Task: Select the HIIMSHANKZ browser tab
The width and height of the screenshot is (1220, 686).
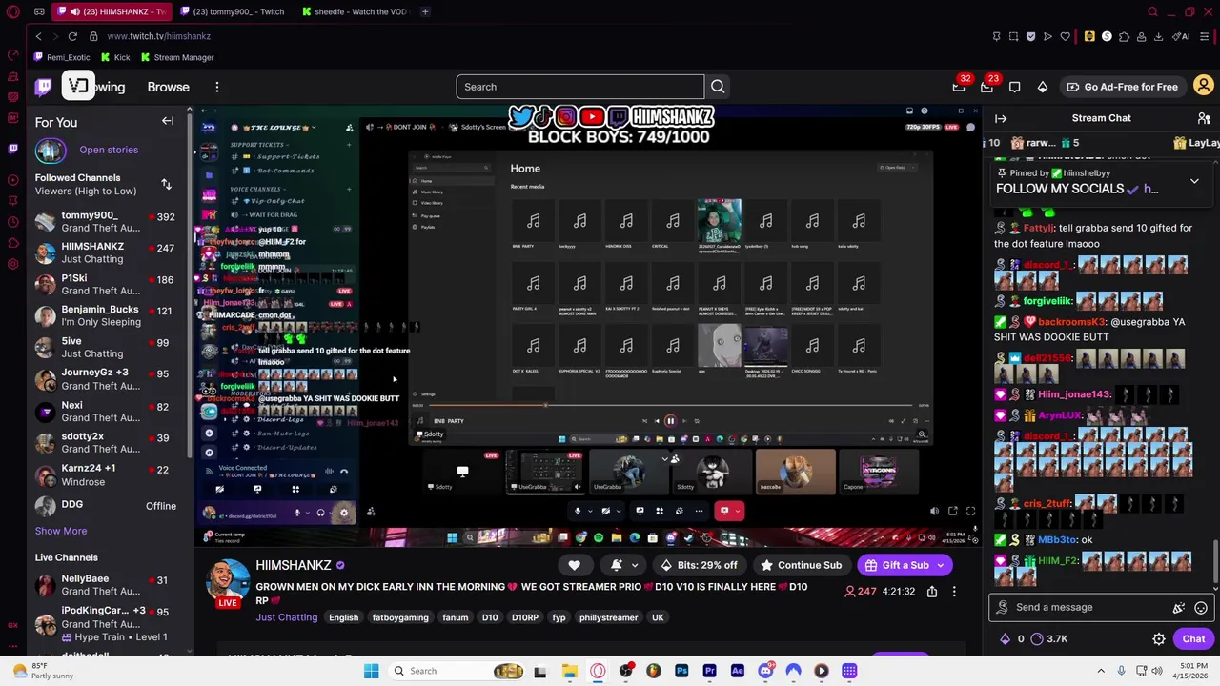Action: click(110, 11)
